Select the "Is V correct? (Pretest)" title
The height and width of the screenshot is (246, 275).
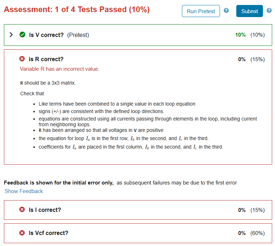[x=59, y=35]
